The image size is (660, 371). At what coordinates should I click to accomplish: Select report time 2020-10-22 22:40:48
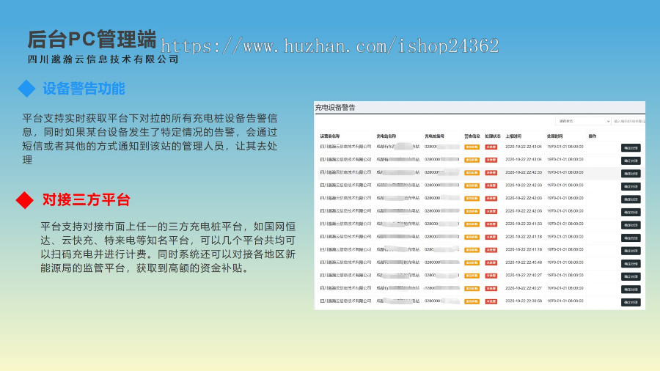523,262
